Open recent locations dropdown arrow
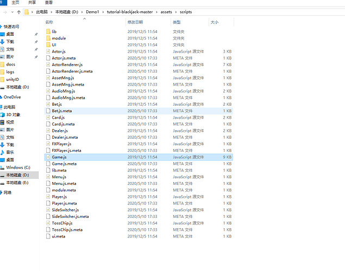Screen dimensions: 345x271 (12, 12)
